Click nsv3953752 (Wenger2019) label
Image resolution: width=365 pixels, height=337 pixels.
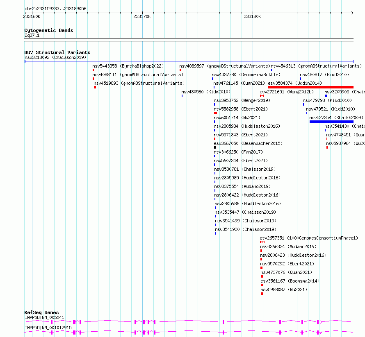[x=242, y=100]
